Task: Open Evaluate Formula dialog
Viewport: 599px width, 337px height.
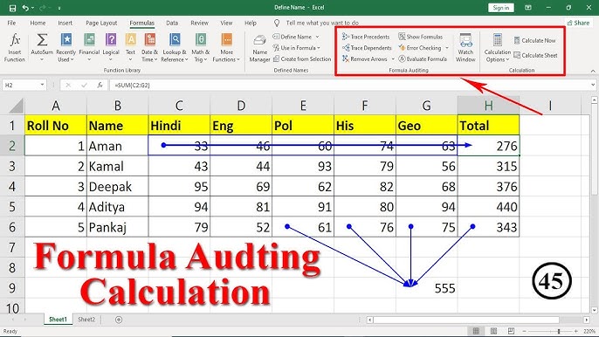Action: tap(423, 58)
